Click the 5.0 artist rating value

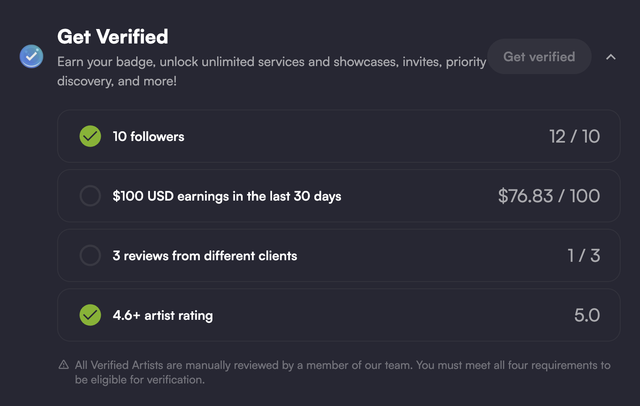[587, 315]
